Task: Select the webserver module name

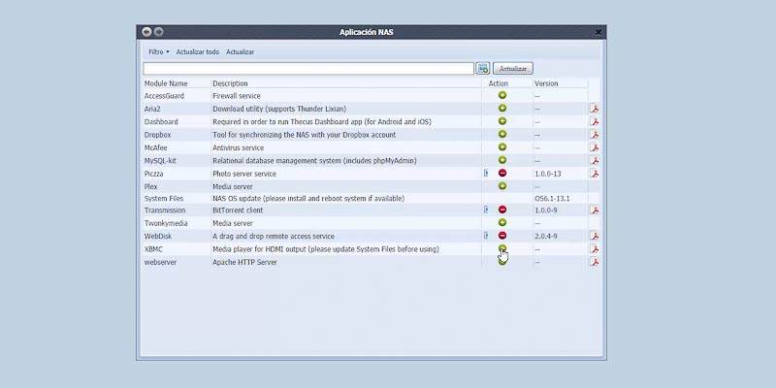Action: 160,262
